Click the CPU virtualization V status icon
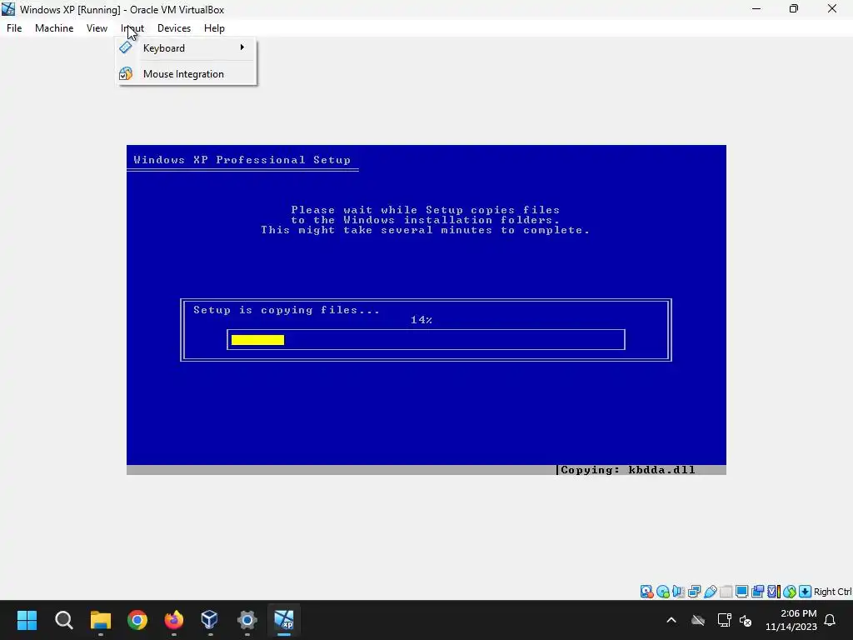 [x=773, y=592]
